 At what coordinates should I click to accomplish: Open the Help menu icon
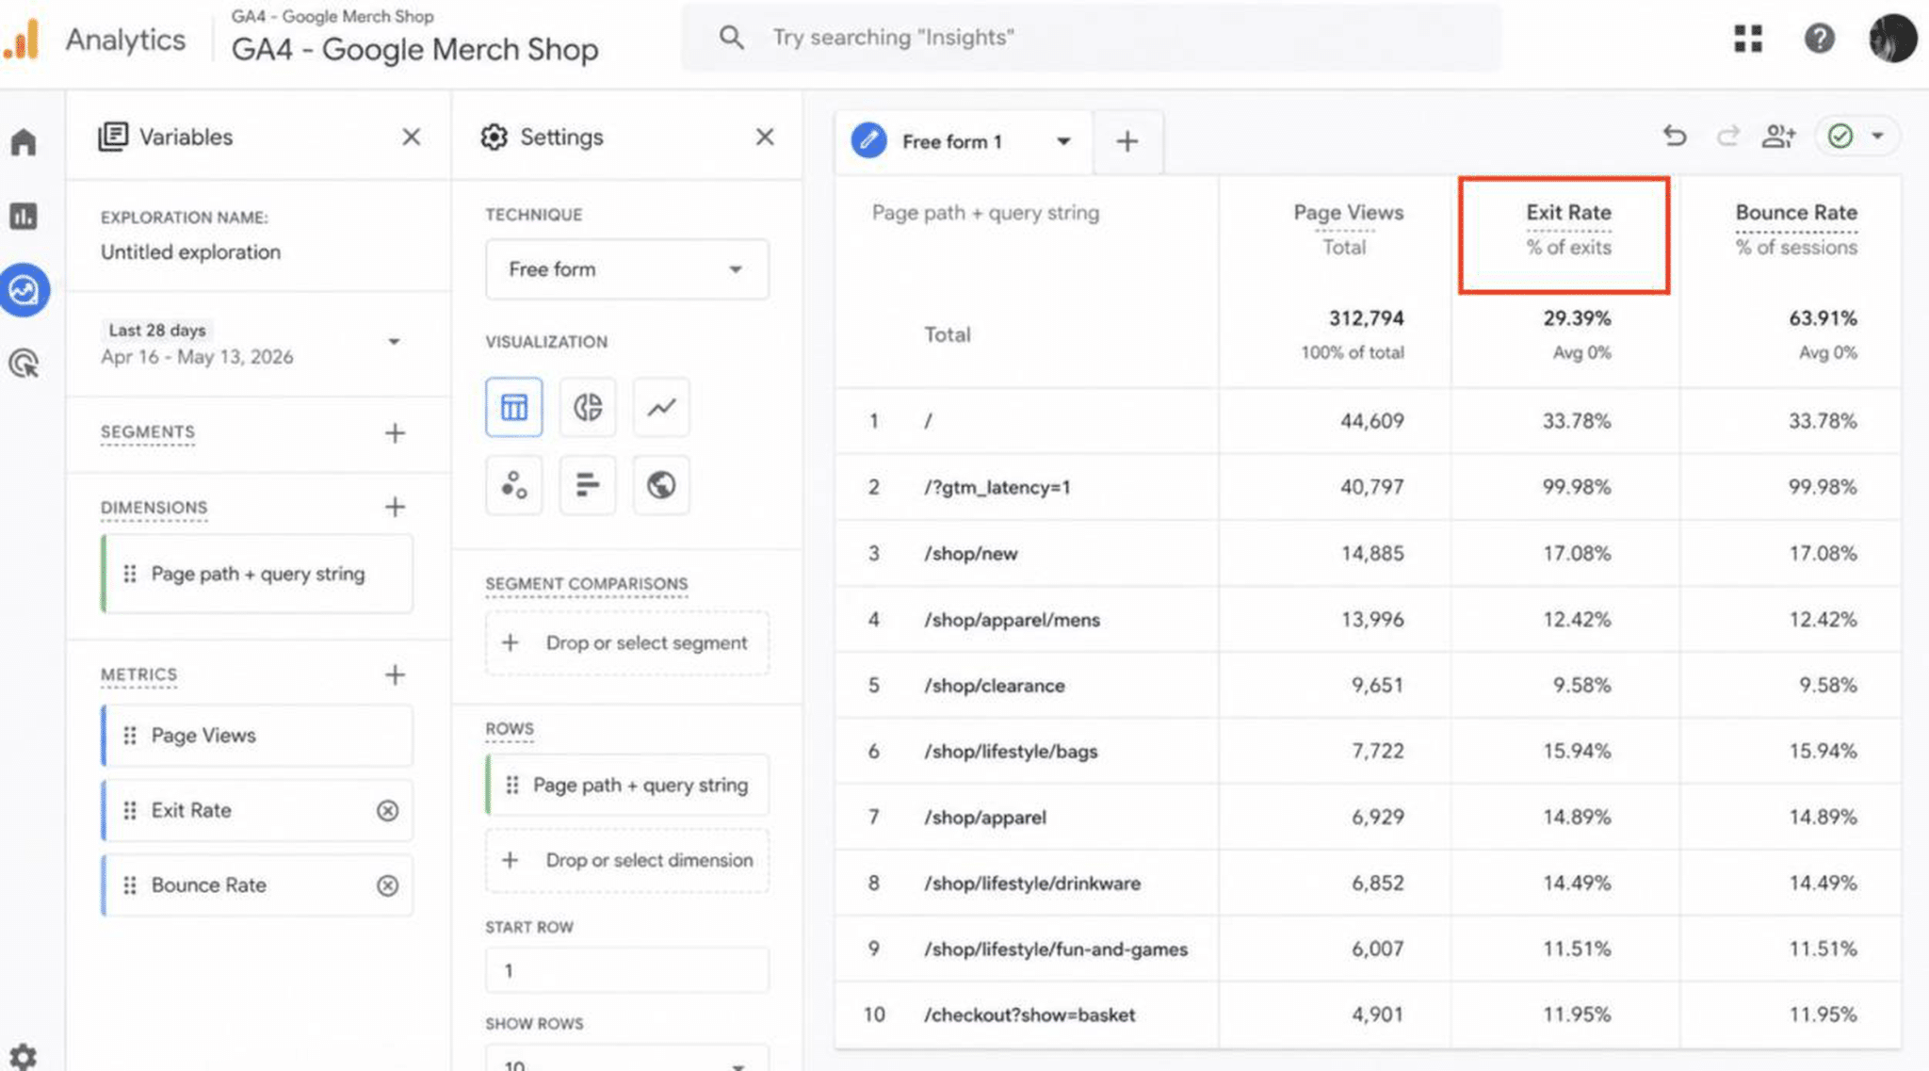click(1819, 39)
